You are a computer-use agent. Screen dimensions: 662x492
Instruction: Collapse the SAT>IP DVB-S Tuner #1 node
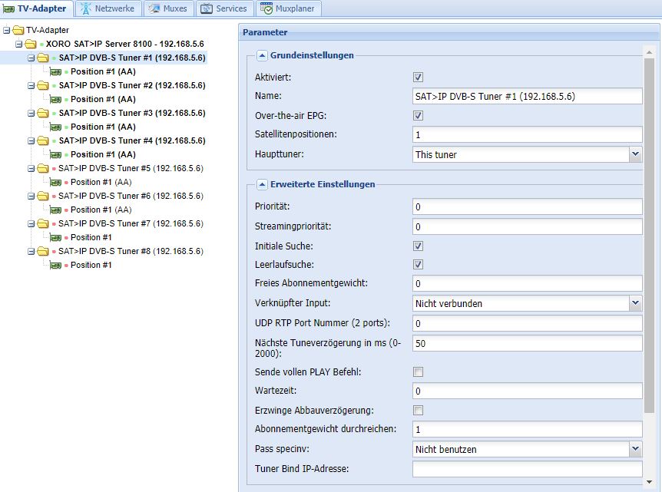coord(31,58)
